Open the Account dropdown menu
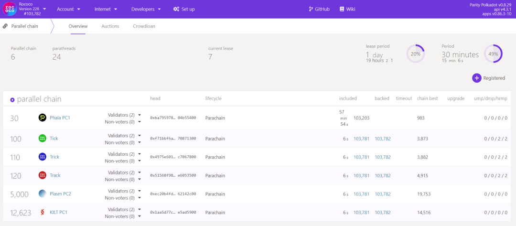This screenshot has height=226, width=516. (x=68, y=9)
